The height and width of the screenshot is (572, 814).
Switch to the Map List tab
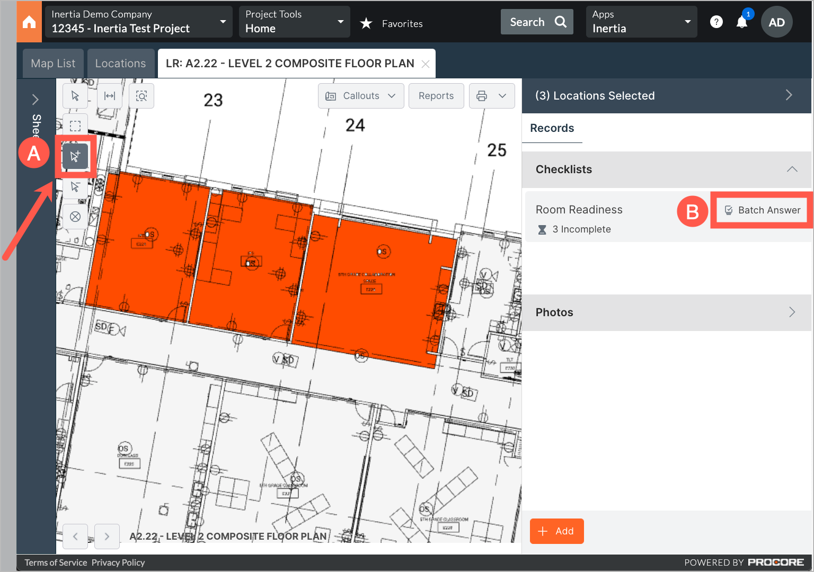pyautogui.click(x=53, y=63)
